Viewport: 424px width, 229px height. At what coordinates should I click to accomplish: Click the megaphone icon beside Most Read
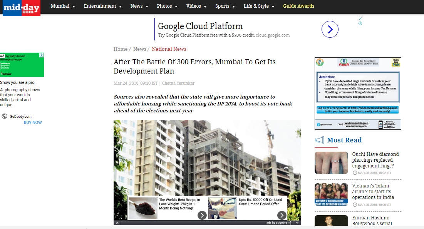[x=319, y=140]
